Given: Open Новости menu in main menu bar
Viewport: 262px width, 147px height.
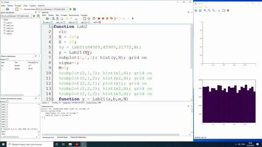Looking at the screenshot, I should tap(41, 6).
